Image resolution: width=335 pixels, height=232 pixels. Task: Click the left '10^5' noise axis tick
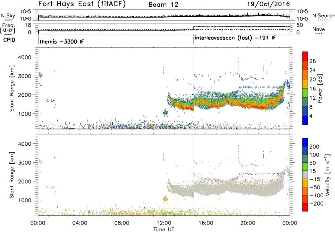(26, 12)
